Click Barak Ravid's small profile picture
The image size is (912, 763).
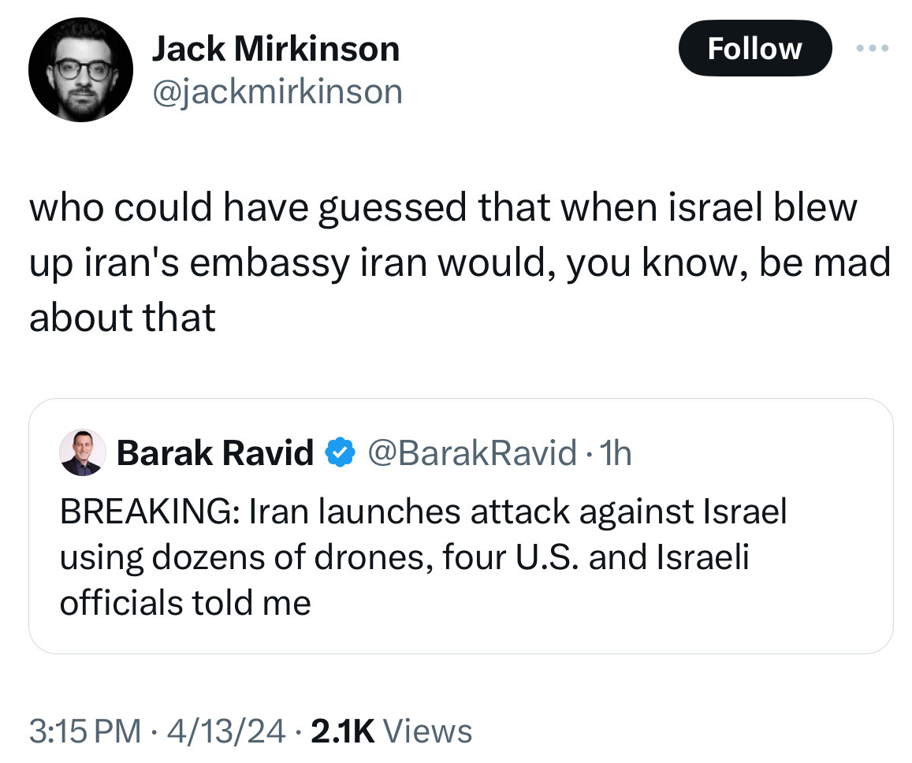pos(82,452)
